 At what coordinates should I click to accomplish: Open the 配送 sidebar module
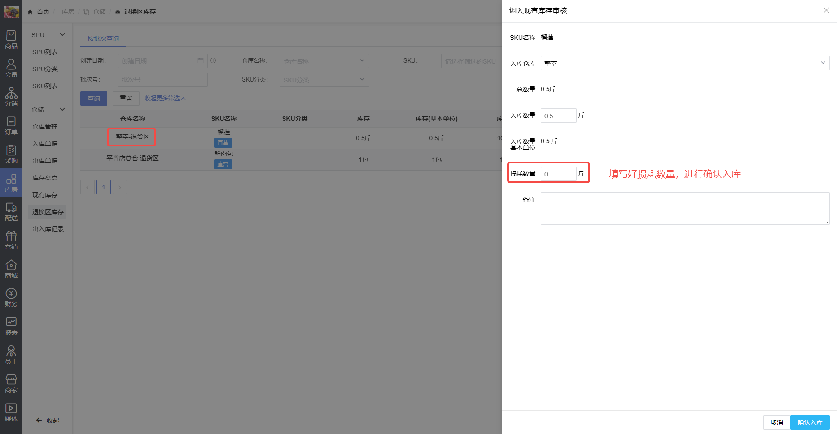tap(11, 212)
